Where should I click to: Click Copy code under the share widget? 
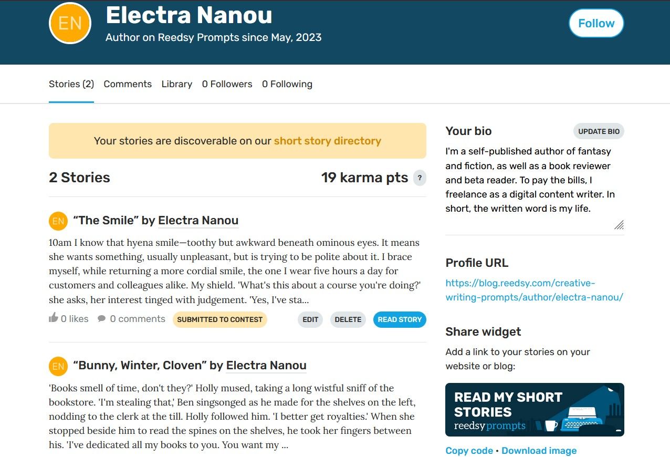coord(469,450)
